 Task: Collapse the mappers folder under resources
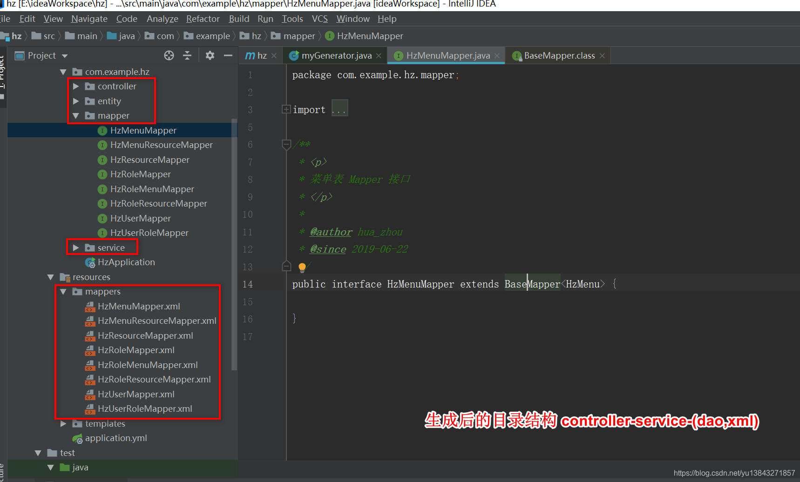tap(63, 292)
